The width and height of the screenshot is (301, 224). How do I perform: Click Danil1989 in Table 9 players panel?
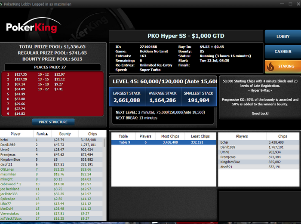[259, 147]
